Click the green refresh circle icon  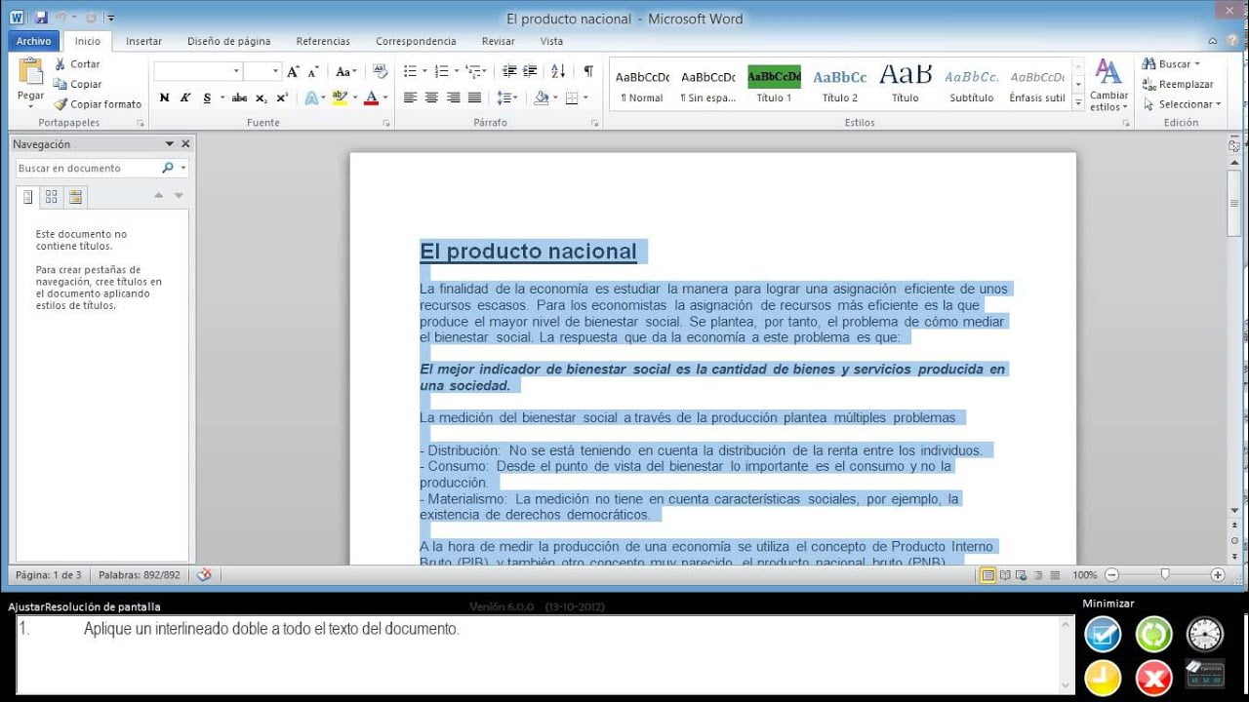pos(1153,634)
